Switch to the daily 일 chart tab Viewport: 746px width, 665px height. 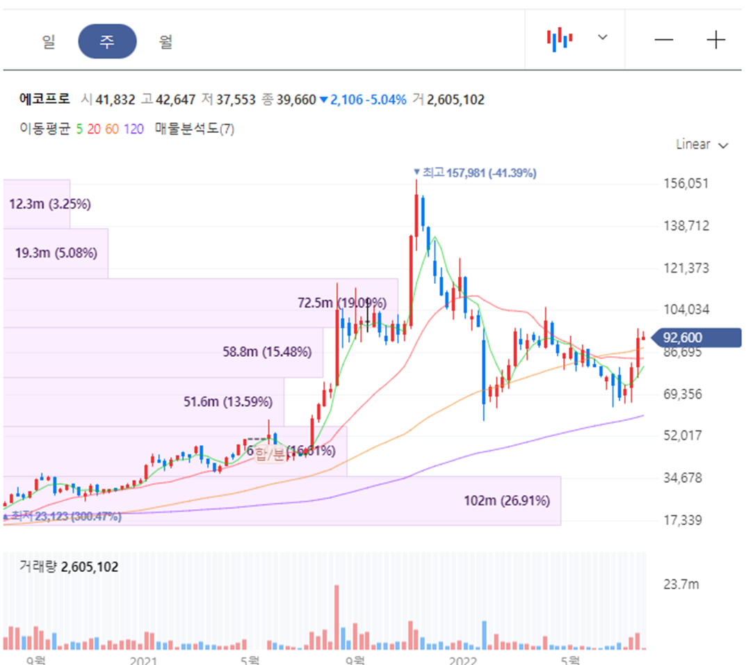click(49, 42)
